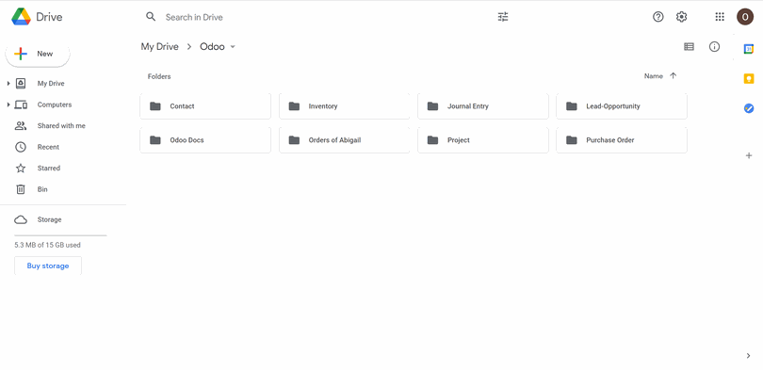
Task: Click the Lead-Opportunity folder icon
Action: tap(571, 106)
